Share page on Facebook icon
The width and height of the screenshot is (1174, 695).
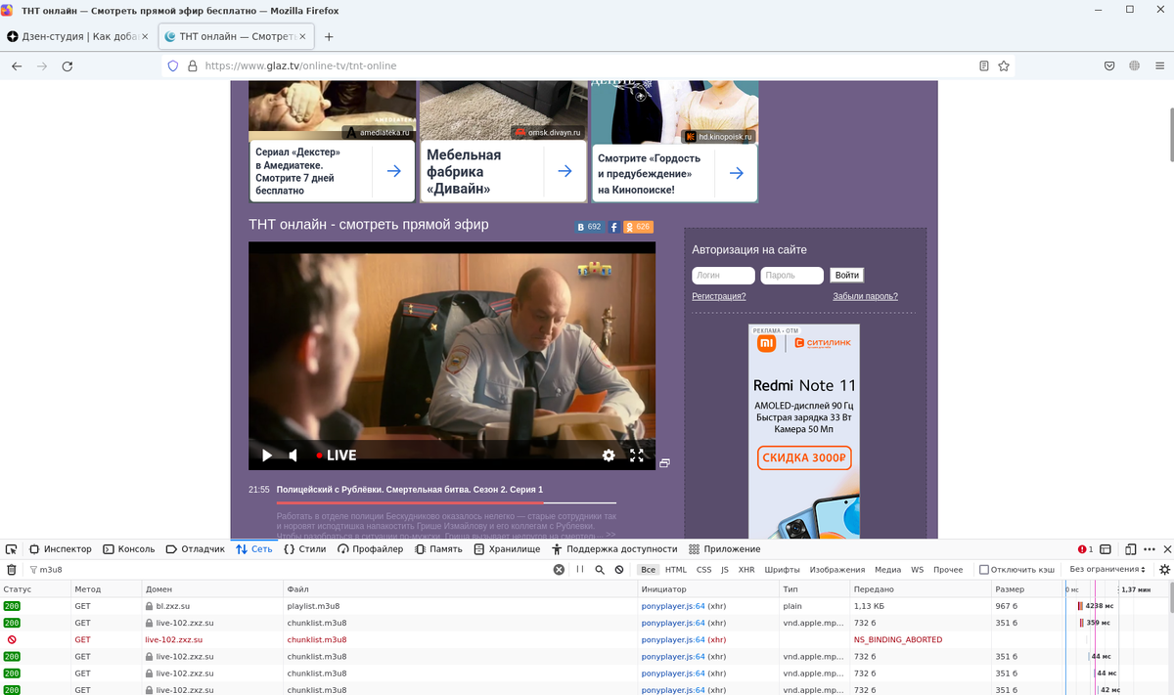coord(613,227)
